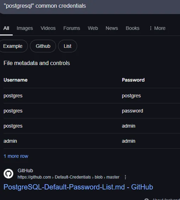Viewport: 180px width, 200px height.
Task: Select the Web tab
Action: pos(93,28)
